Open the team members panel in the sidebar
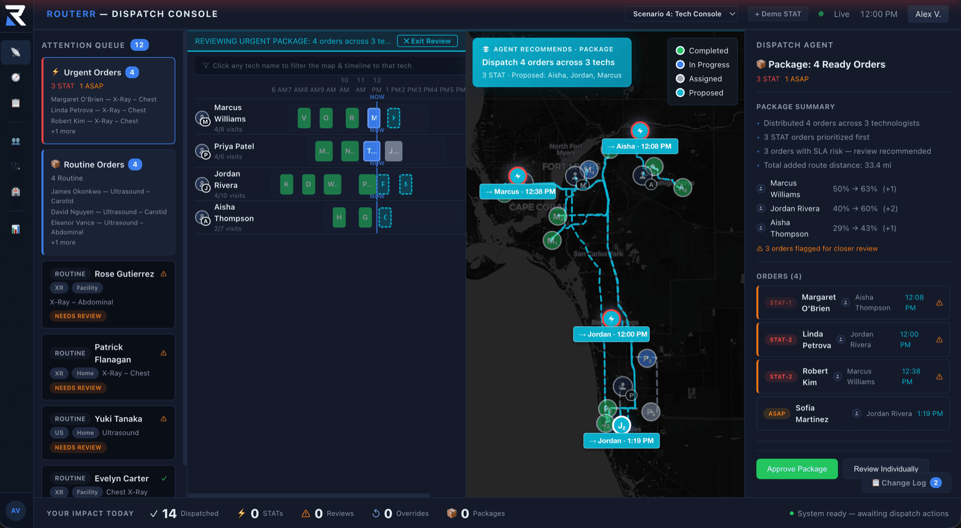Viewport: 961px width, 528px height. coord(16,141)
